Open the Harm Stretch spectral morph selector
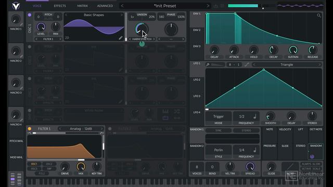Screen dimensions: 333x187 click(142, 39)
